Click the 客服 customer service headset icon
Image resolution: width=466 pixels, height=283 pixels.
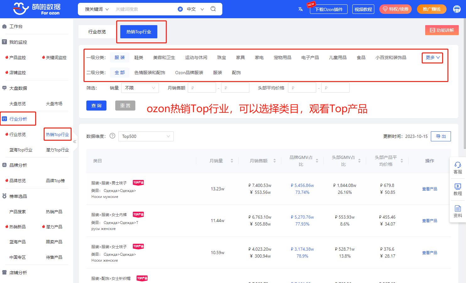[x=458, y=165]
